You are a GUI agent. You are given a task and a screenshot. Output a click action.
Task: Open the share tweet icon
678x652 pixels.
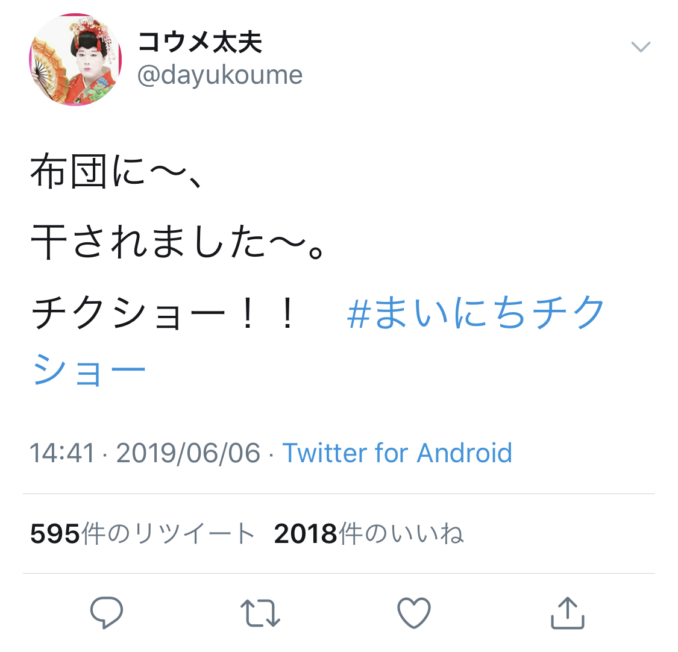(567, 613)
